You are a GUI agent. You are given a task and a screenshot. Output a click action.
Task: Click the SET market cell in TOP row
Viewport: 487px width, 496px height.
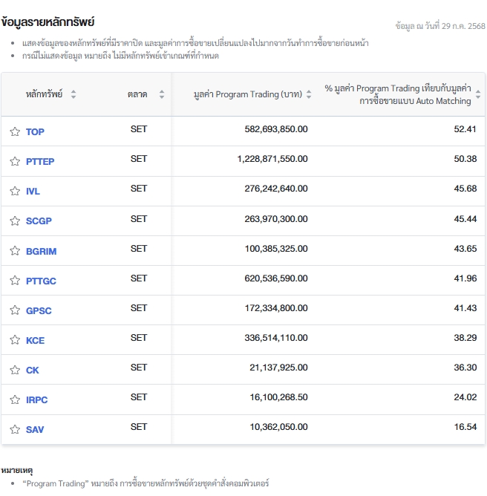(x=139, y=129)
